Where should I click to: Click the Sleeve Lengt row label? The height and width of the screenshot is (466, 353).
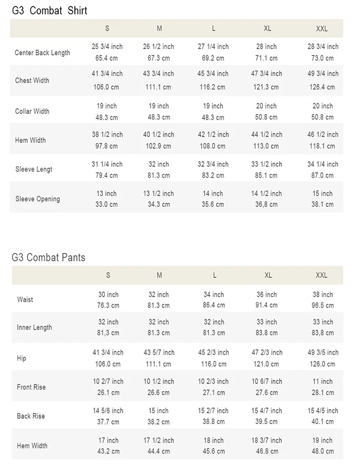click(x=34, y=169)
